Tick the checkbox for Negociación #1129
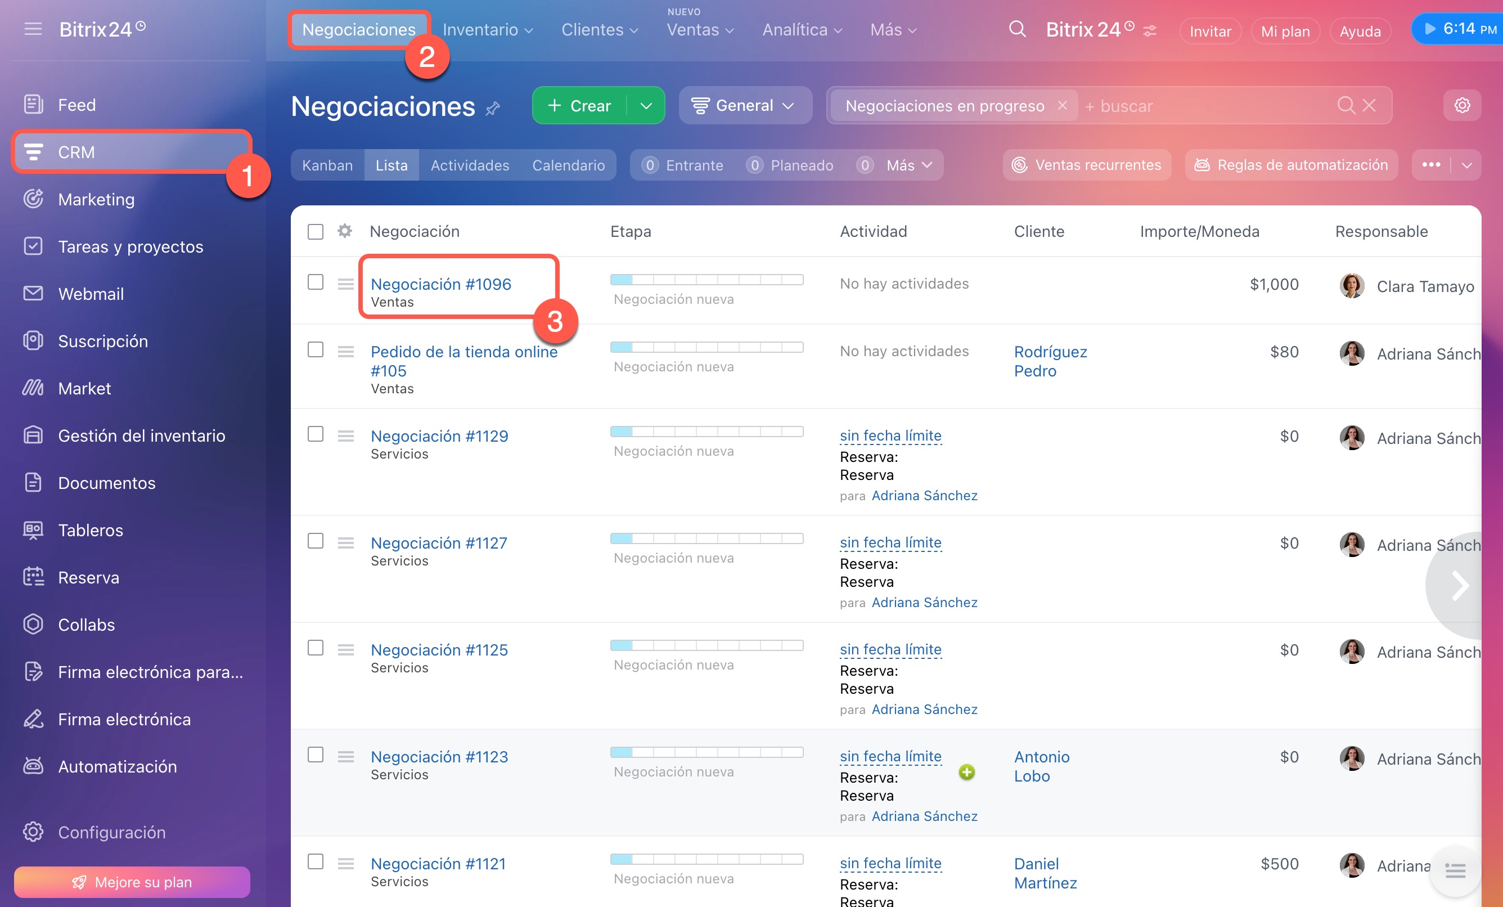This screenshot has height=907, width=1503. coord(316,434)
